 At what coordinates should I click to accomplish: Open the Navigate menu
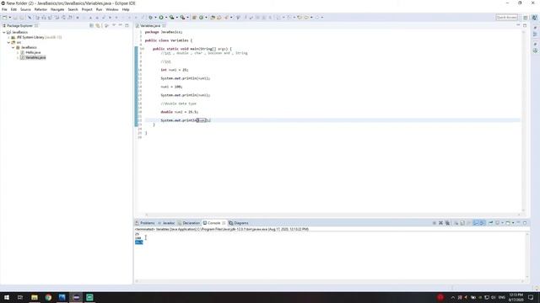pos(57,9)
